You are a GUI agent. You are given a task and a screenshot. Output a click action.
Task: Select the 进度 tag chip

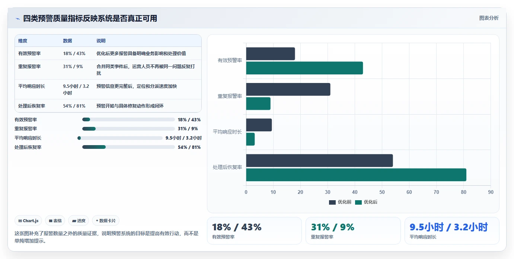tap(79, 221)
